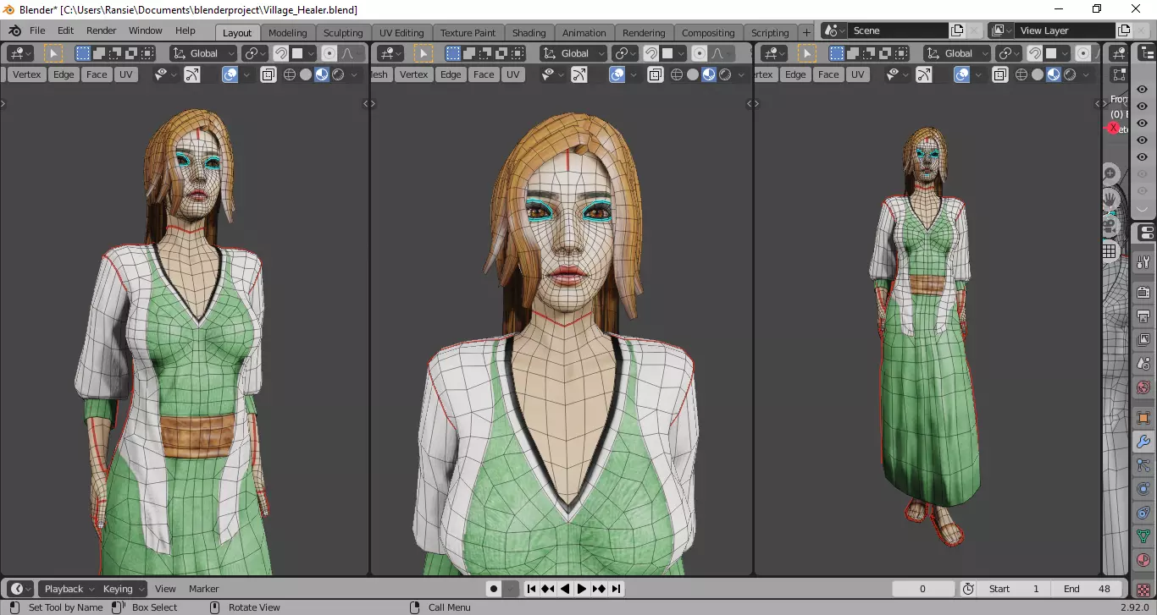This screenshot has height=615, width=1157.
Task: Activate the Select Box tool in right viewport
Action: click(x=807, y=53)
